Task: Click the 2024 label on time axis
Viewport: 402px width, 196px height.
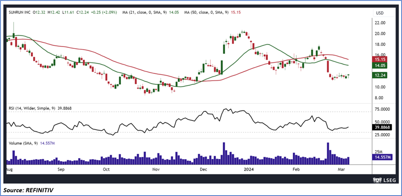Action: (248, 170)
